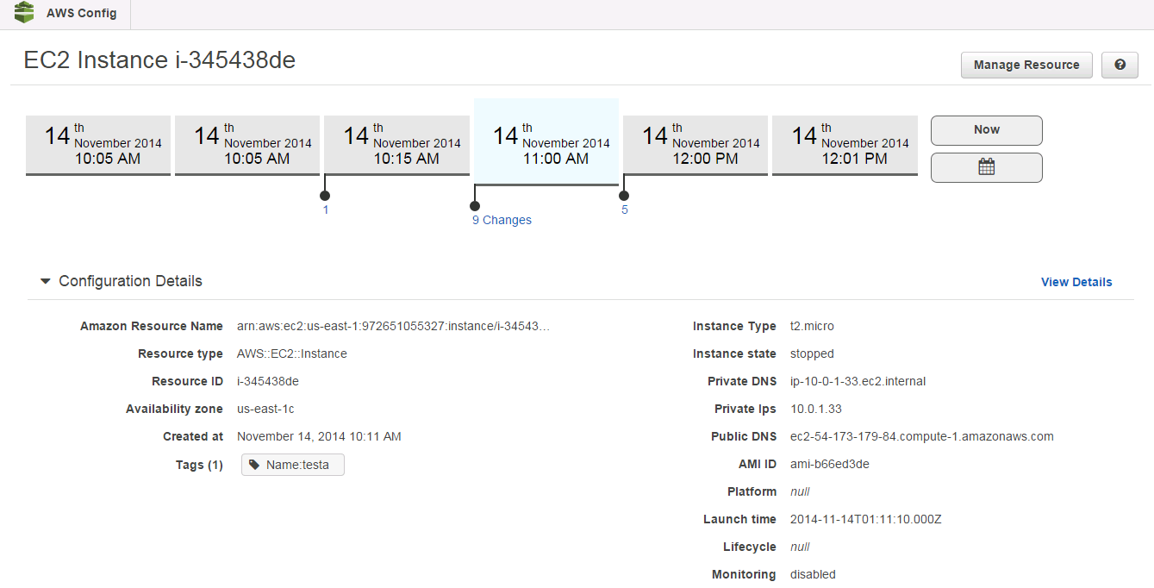1154x588 pixels.
Task: Click the page title EC2 Instance i-345438de
Action: point(159,59)
